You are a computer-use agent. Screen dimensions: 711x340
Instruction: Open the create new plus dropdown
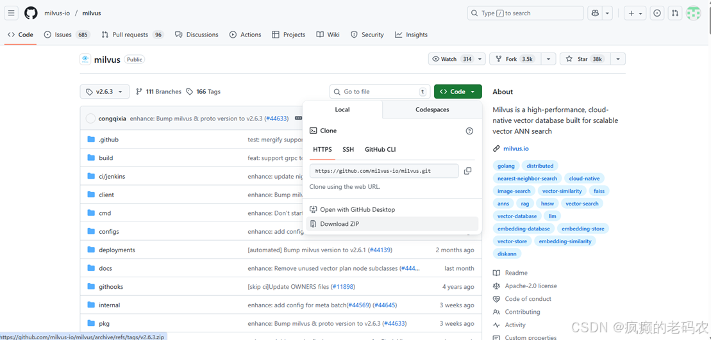coord(635,13)
